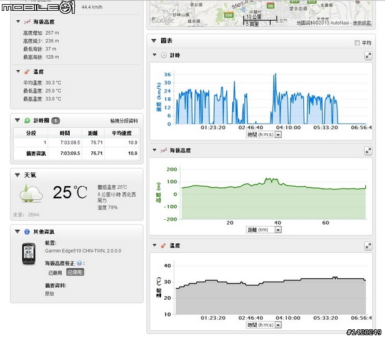Select the 25°C weather reading
The width and height of the screenshot is (385, 337).
click(x=70, y=192)
